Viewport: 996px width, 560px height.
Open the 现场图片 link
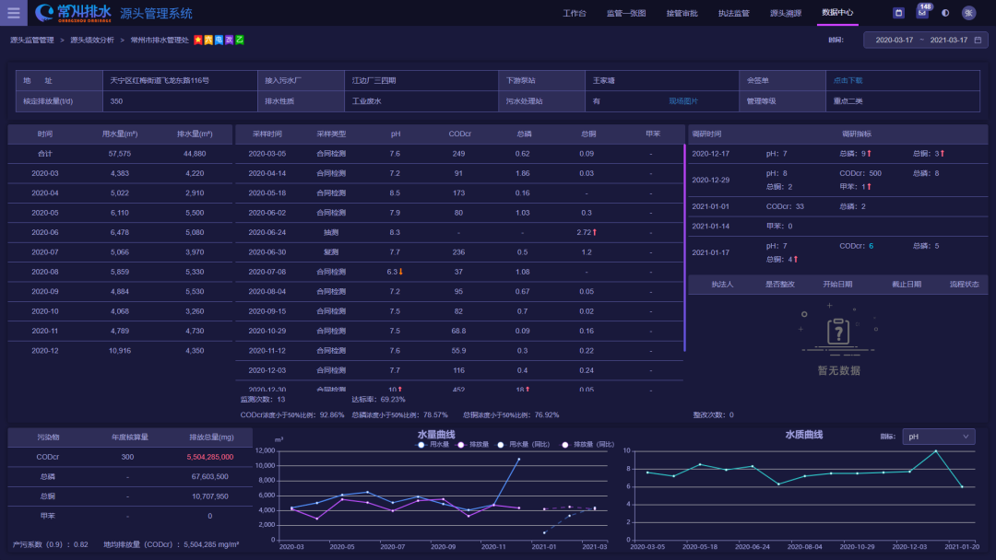683,101
